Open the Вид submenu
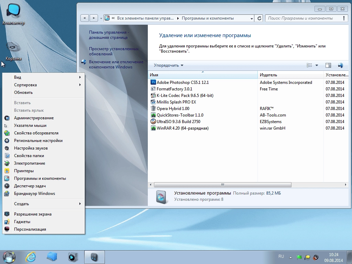The image size is (352, 264). coord(44,77)
